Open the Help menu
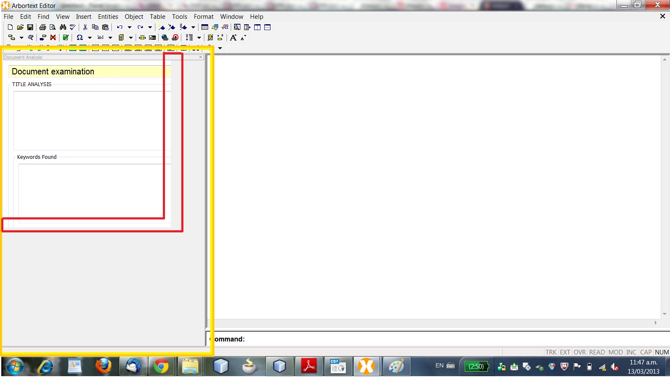 coord(257,17)
